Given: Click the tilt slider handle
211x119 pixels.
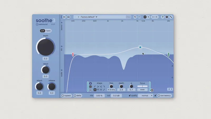Looking at the screenshot, I should click(62, 47).
